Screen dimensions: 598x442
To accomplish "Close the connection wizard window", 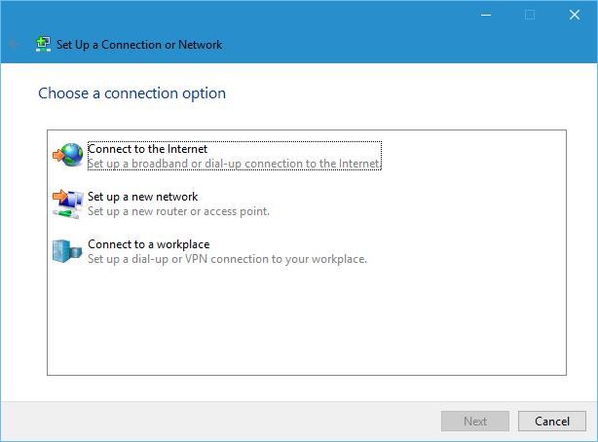I will pyautogui.click(x=575, y=15).
